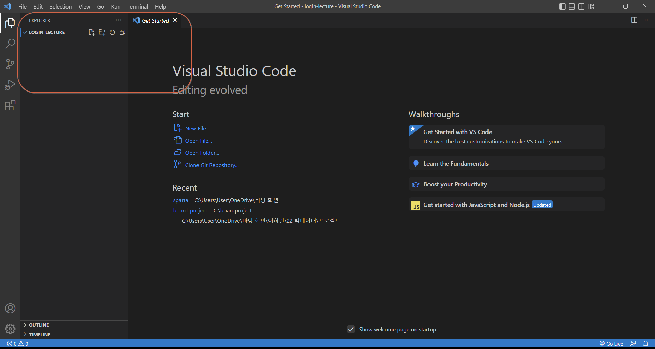
Task: Open the Accounts menu icon
Action: 10,308
